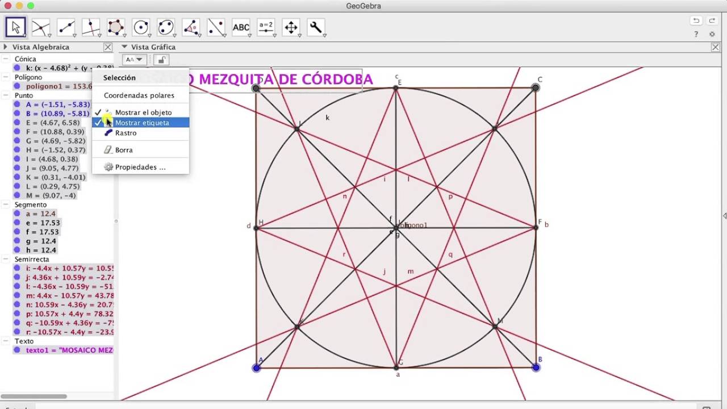Click corner point C on the canvas

click(x=536, y=87)
